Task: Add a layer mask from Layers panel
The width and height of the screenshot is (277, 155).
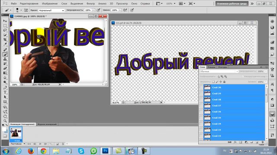Action: 241,142
